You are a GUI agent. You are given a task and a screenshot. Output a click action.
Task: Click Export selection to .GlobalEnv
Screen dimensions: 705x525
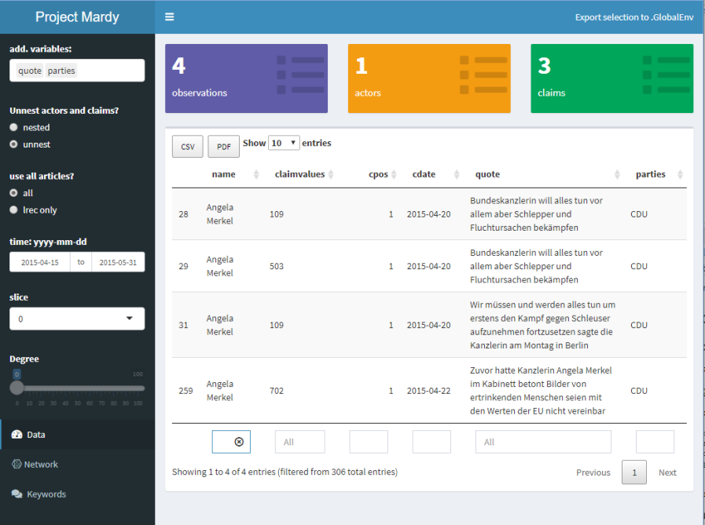tap(634, 17)
